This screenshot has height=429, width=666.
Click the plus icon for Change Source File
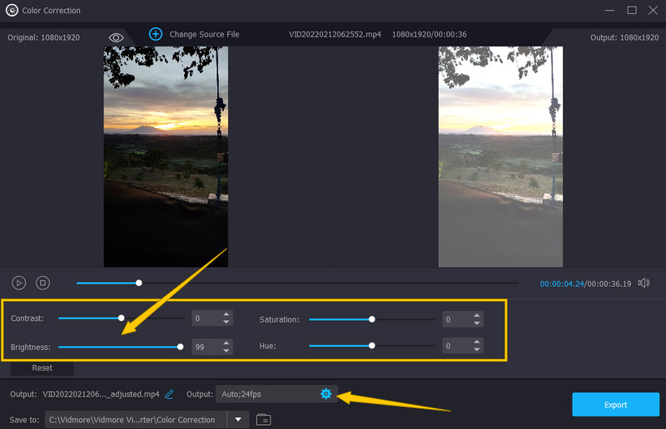click(156, 34)
